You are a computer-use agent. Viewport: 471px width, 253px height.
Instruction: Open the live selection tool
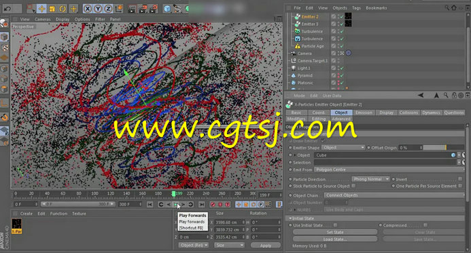click(x=31, y=9)
